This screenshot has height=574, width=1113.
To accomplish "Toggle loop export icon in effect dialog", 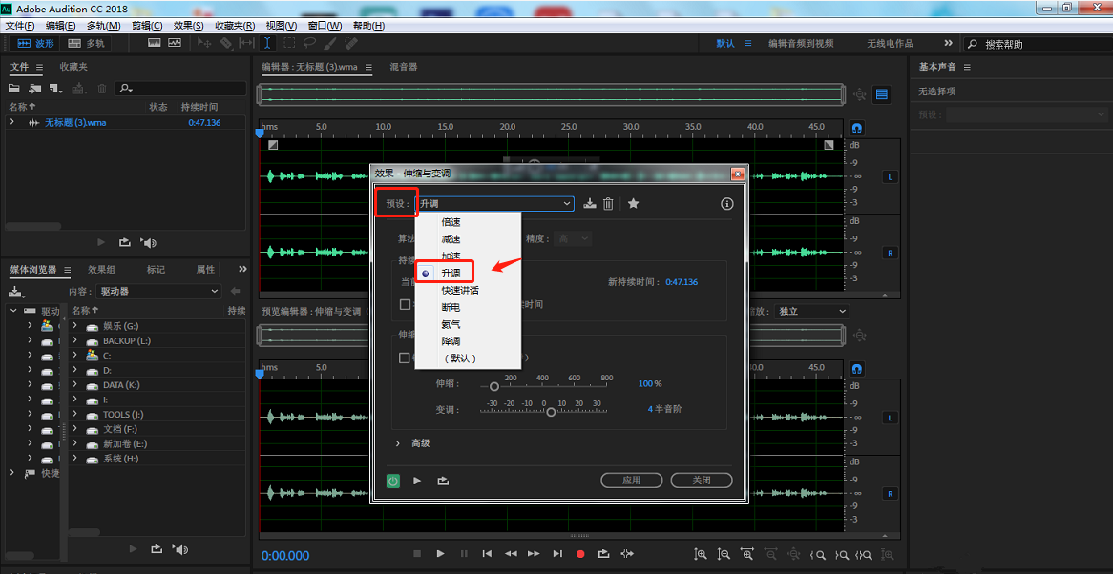I will pyautogui.click(x=443, y=481).
